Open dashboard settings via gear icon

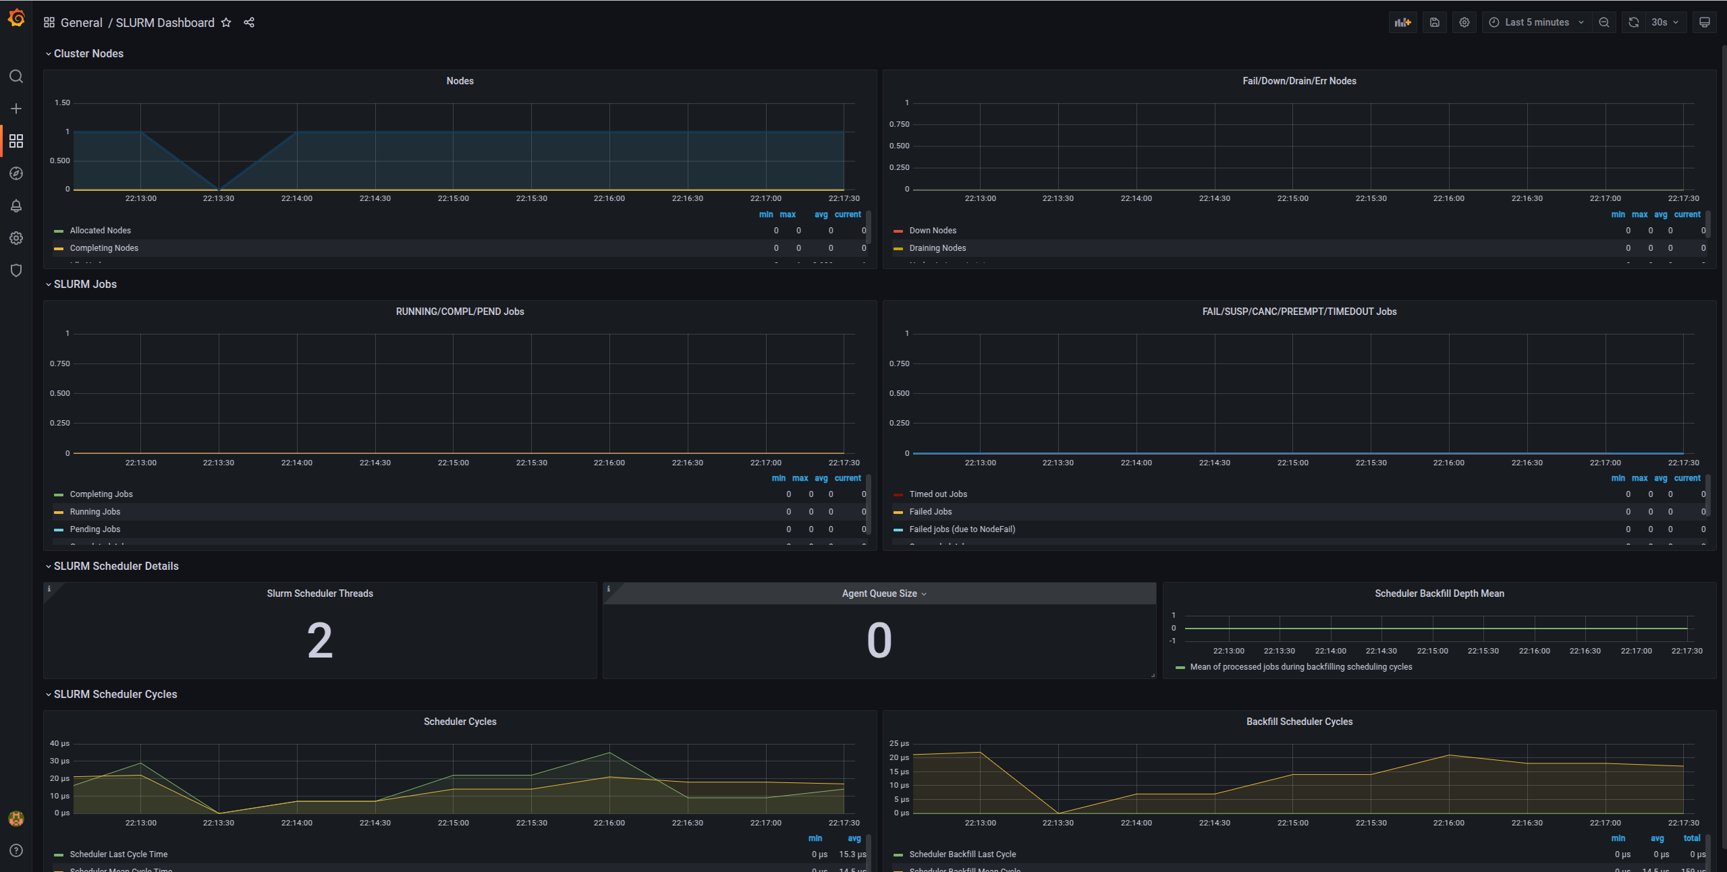[x=1464, y=22]
